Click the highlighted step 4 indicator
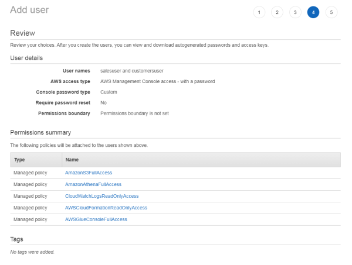This screenshot has height=265, width=352. tap(313, 12)
